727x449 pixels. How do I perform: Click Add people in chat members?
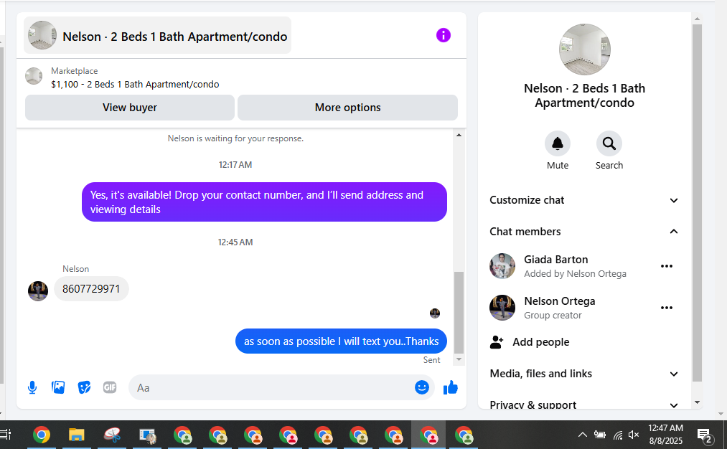pyautogui.click(x=540, y=342)
